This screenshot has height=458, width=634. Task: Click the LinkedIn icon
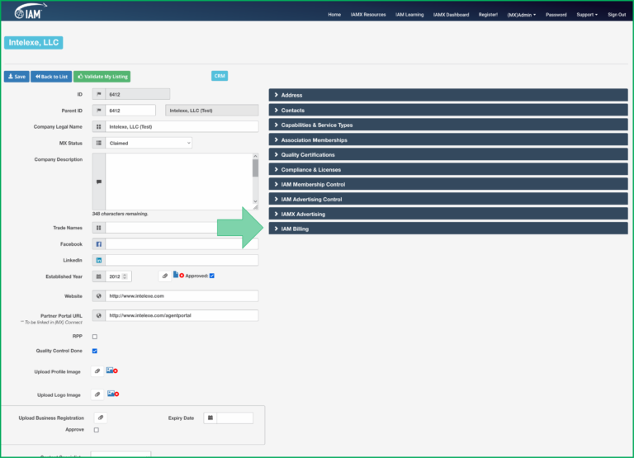99,260
